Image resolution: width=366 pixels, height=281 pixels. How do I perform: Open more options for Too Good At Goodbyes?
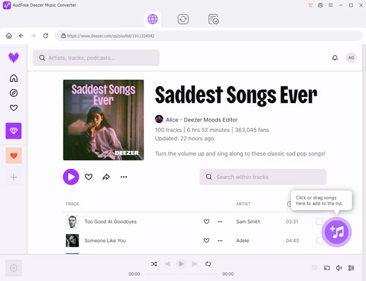click(x=220, y=222)
